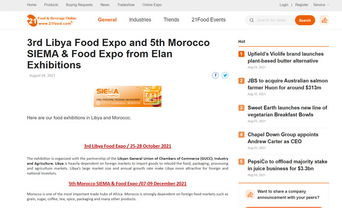Expand the Service dropdown menu
The width and height of the screenshot is (342, 208).
pos(321,5)
